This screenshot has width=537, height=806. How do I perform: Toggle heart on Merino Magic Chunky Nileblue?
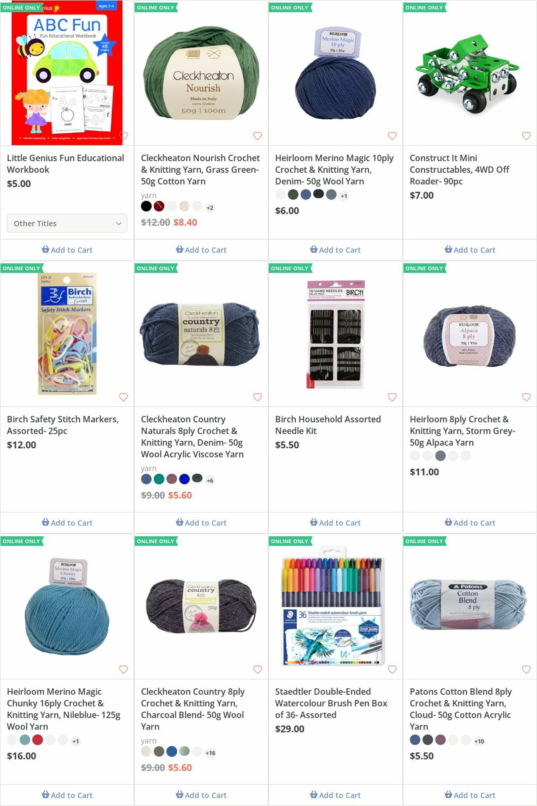123,669
